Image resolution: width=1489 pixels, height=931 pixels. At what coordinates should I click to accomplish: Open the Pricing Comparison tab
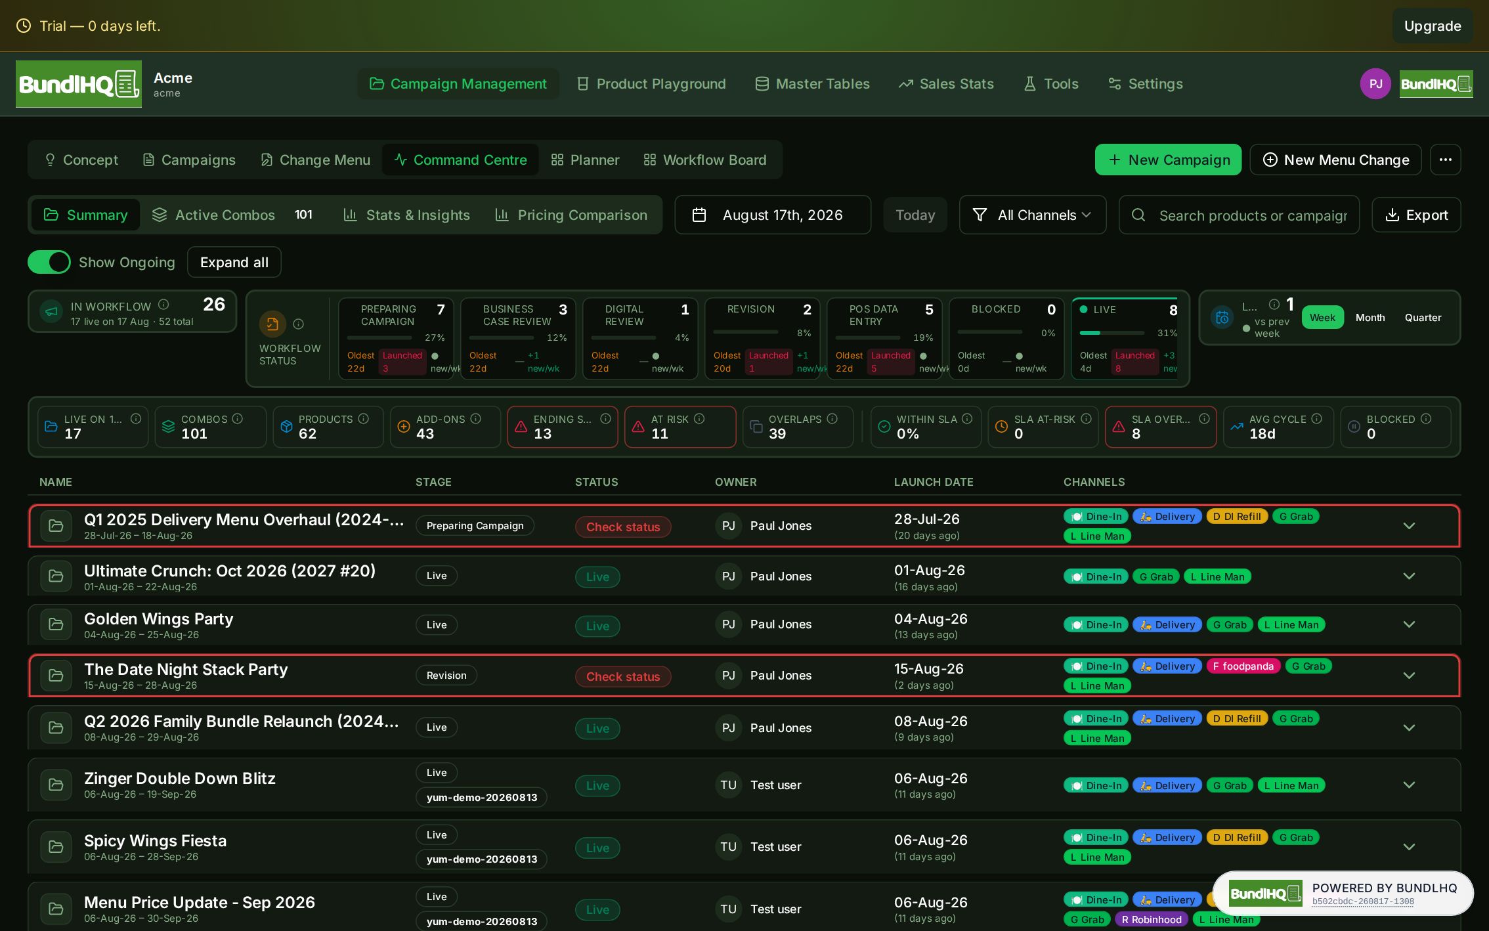tap(571, 215)
